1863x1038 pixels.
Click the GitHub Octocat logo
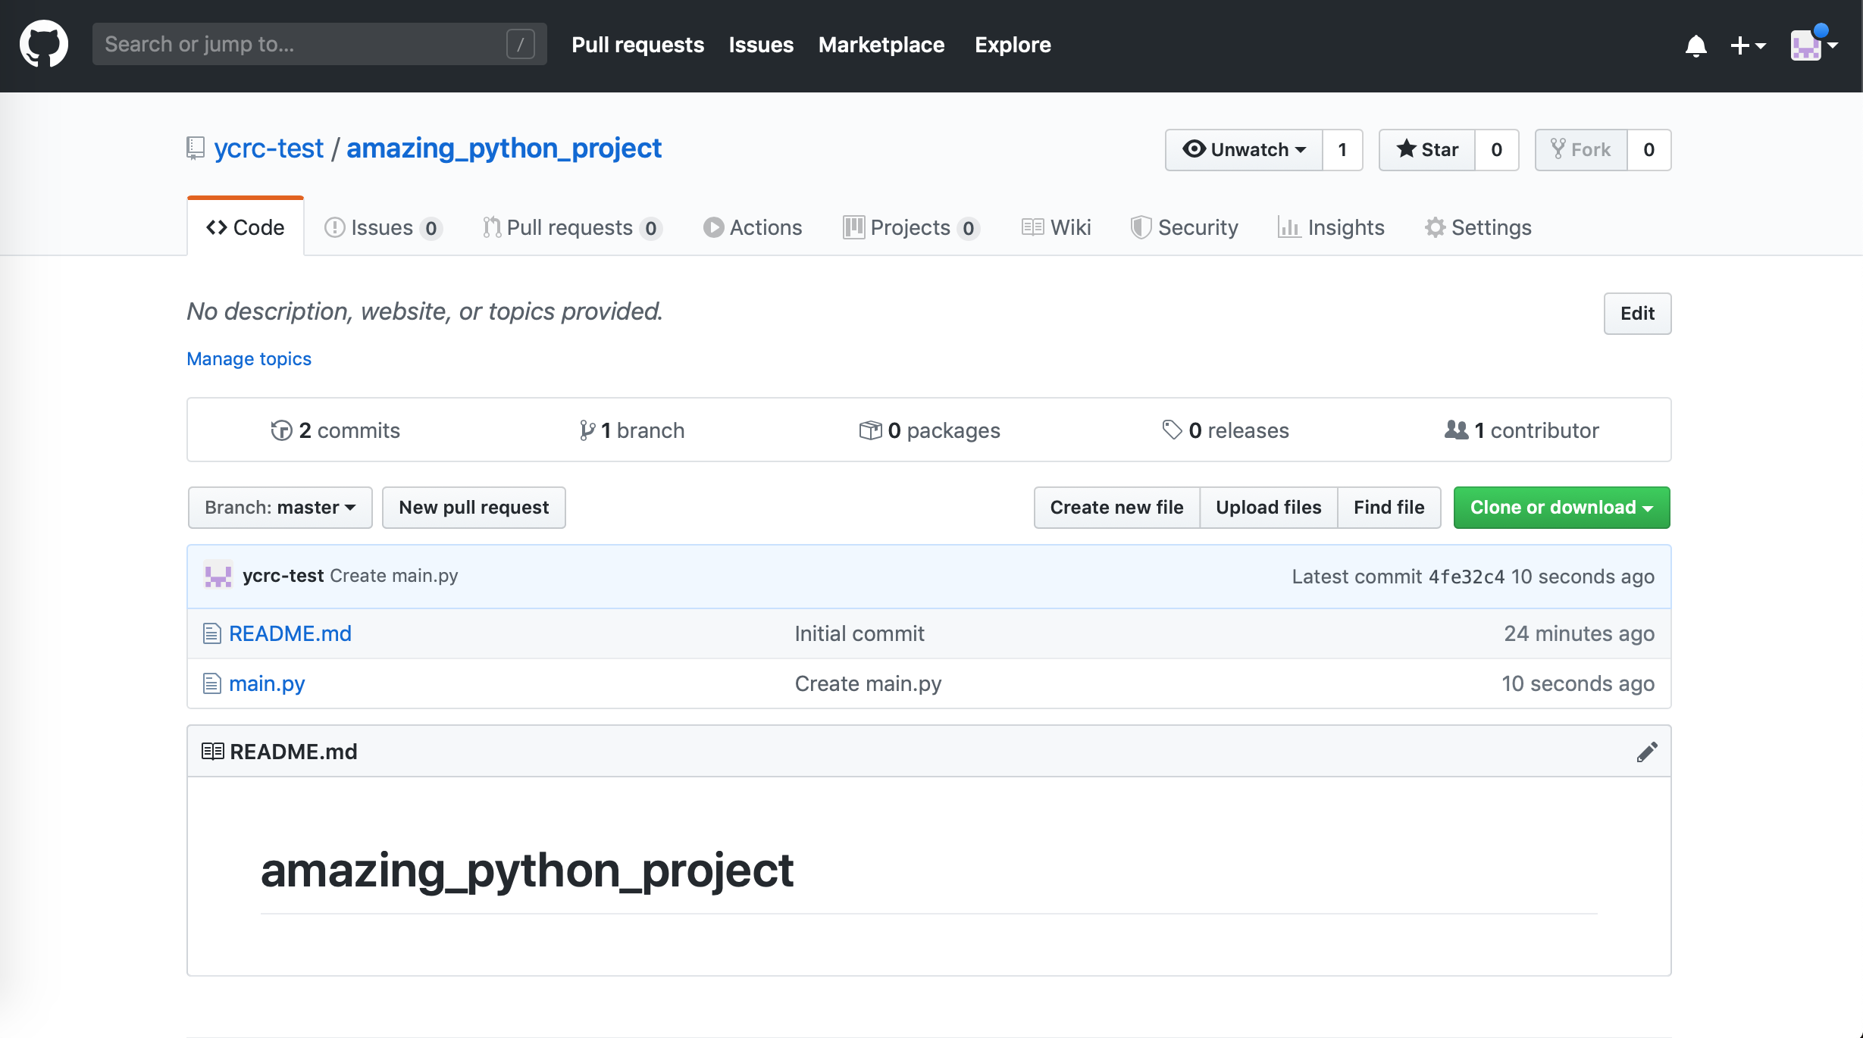click(44, 44)
